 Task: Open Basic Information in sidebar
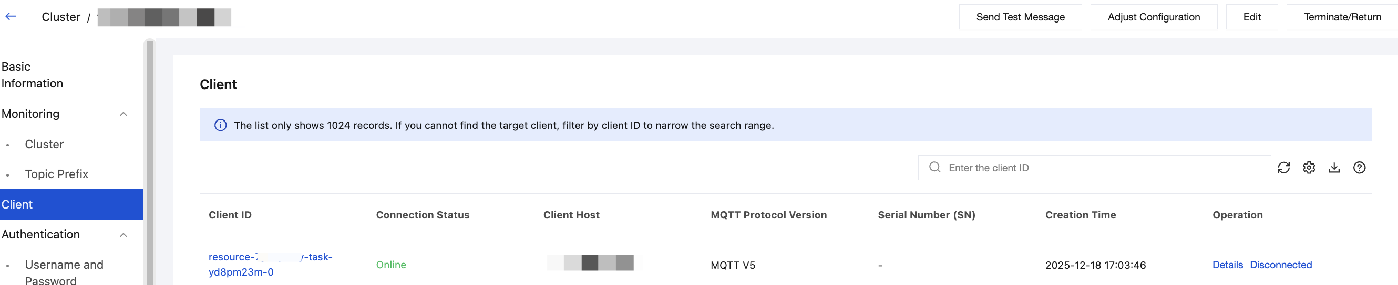pos(33,75)
